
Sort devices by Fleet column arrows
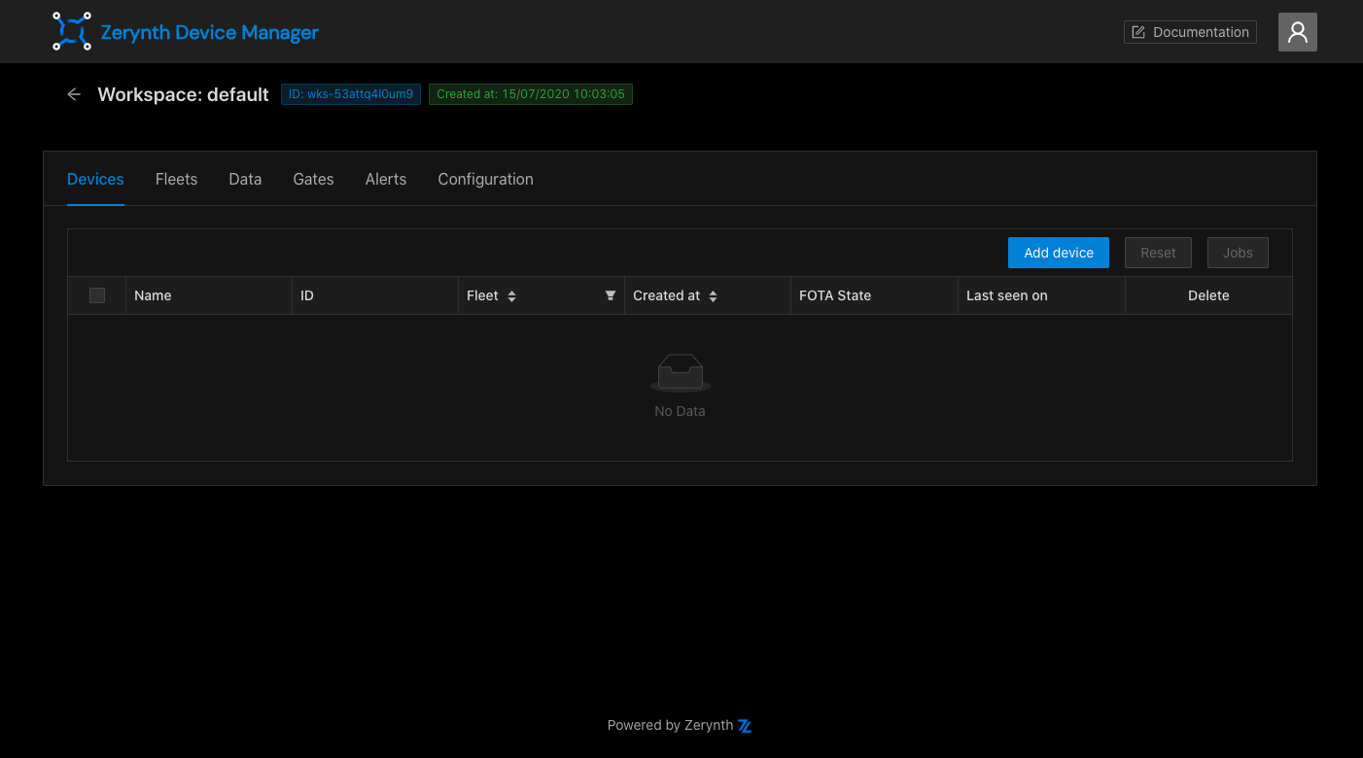(511, 296)
